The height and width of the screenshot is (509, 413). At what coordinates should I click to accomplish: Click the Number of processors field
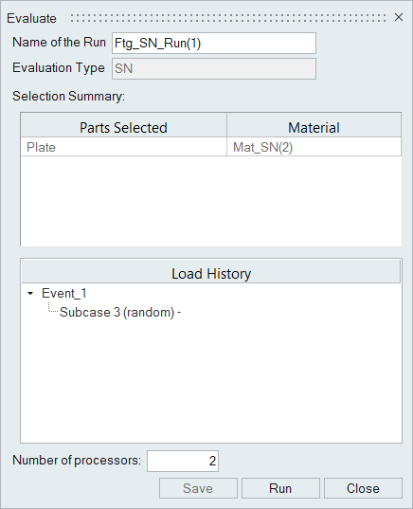coord(183,461)
